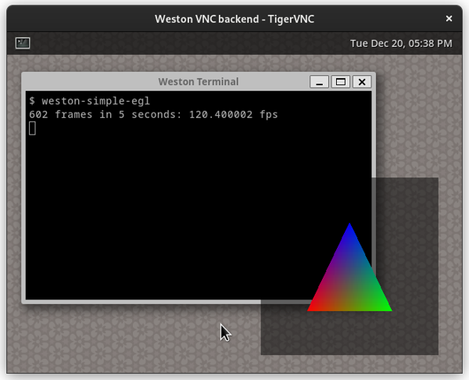Click the dollar sign shell prompt
Image resolution: width=469 pixels, height=380 pixels.
[x=32, y=101]
